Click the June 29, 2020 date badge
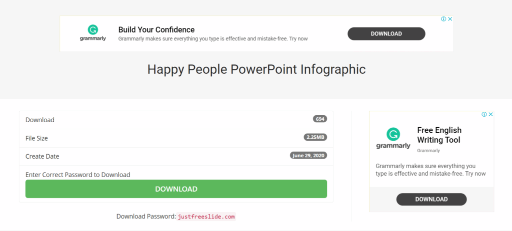Viewport: 512px width, 231px height. (308, 155)
